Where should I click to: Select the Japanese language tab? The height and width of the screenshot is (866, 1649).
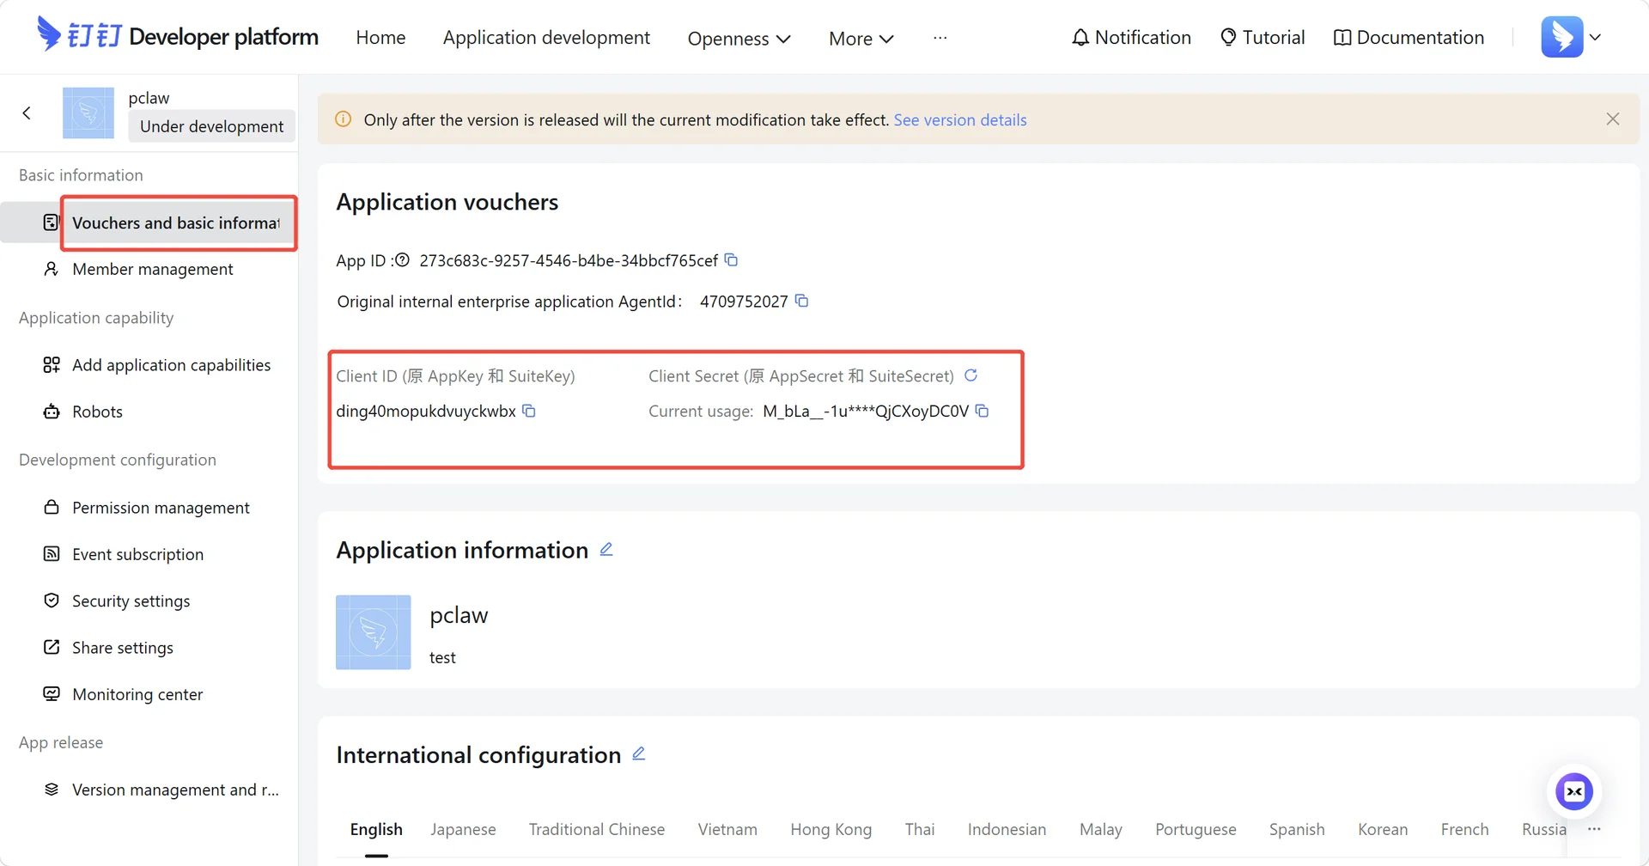coord(463,829)
